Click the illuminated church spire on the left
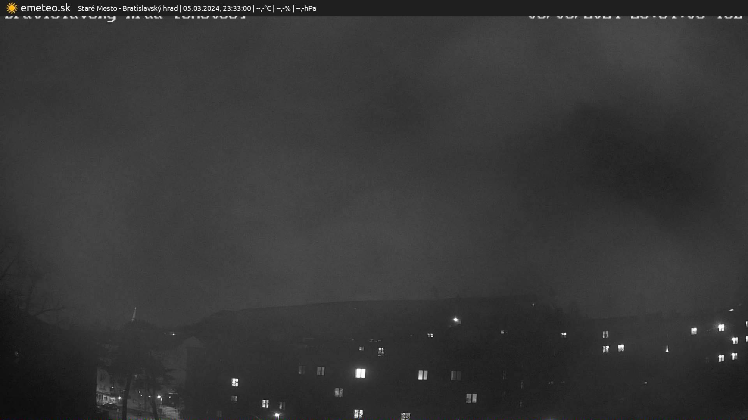This screenshot has width=748, height=420. (x=134, y=314)
